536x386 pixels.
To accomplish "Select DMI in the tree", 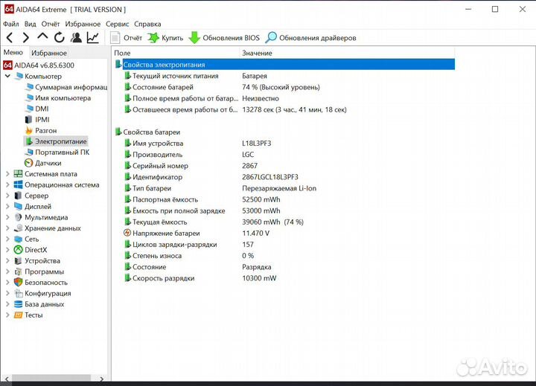I will click(42, 109).
